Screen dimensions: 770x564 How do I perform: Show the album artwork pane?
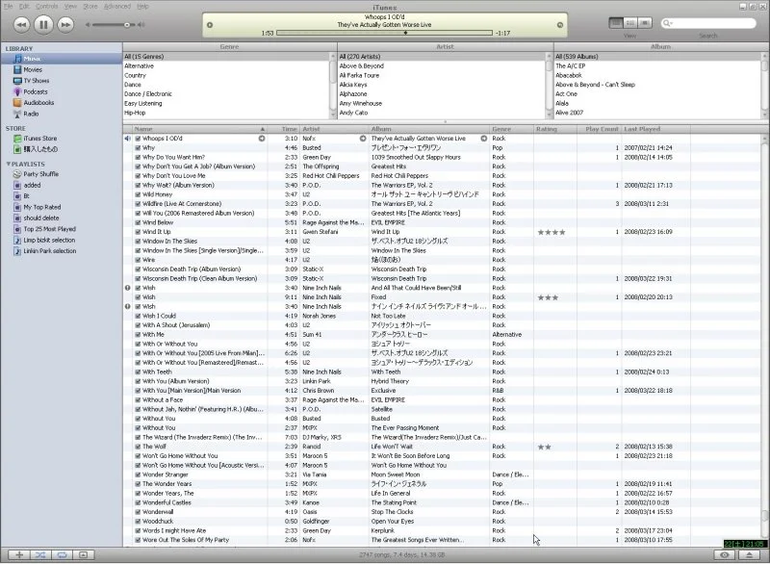pyautogui.click(x=83, y=555)
